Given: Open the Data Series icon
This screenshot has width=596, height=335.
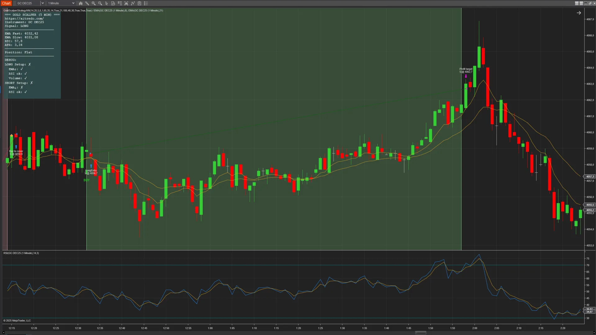Looking at the screenshot, I should point(113,3).
